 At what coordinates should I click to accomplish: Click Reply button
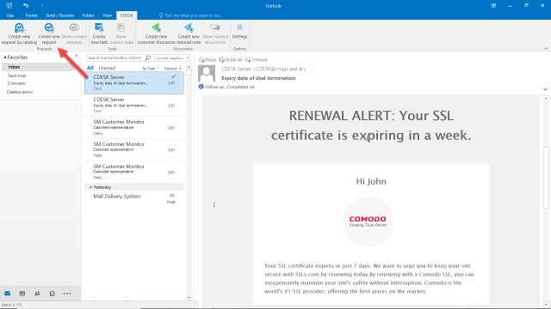pyautogui.click(x=207, y=60)
